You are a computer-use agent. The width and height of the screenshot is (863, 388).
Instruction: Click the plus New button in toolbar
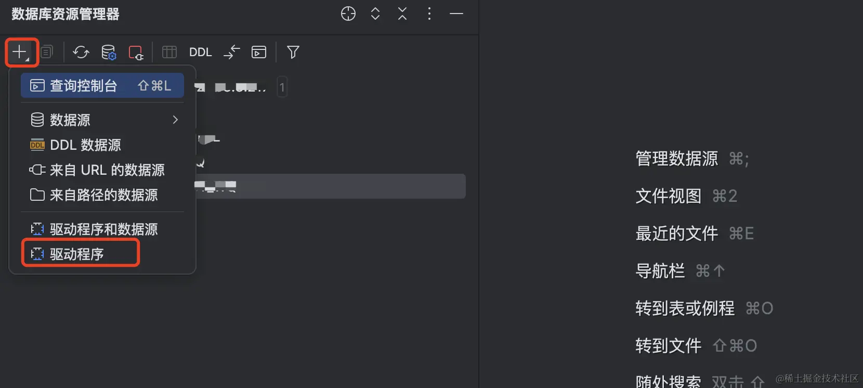pyautogui.click(x=20, y=52)
